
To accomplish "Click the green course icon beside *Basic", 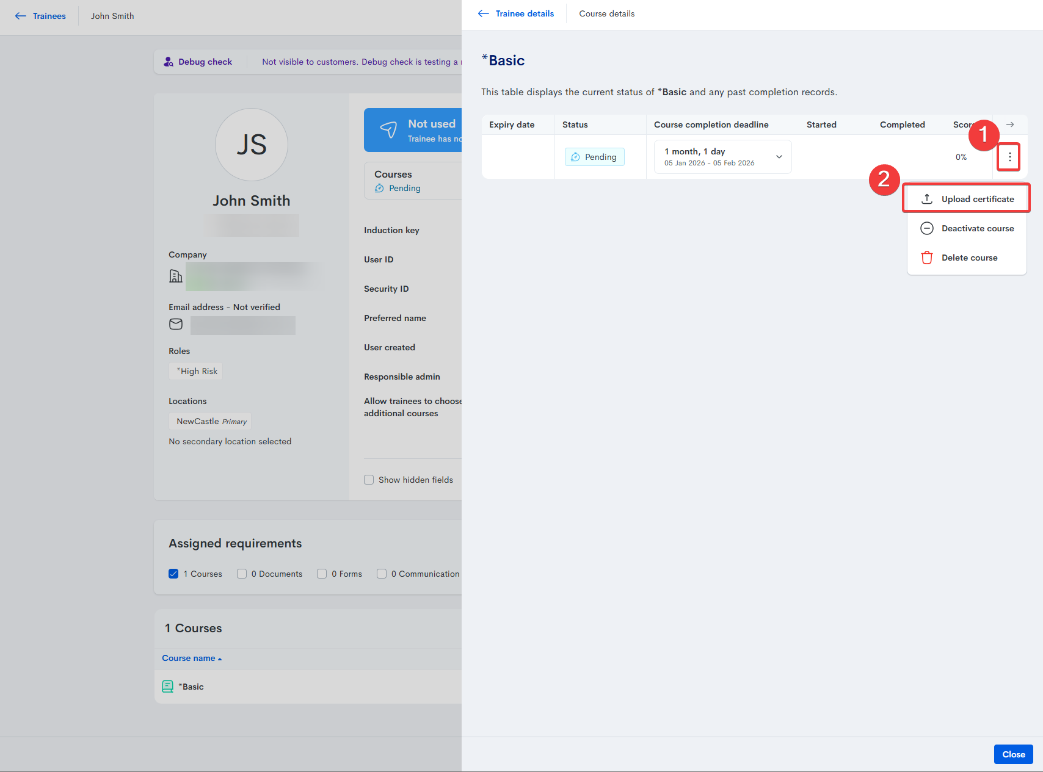I will 167,687.
